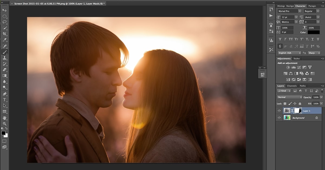Image resolution: width=325 pixels, height=170 pixels.
Task: Open the Regular font style dropdown
Action: pyautogui.click(x=312, y=11)
